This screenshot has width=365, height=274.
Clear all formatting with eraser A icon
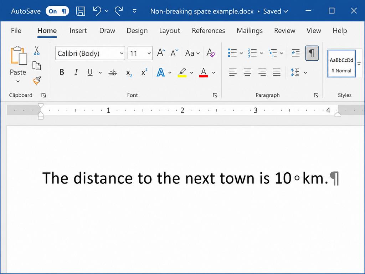tap(211, 53)
